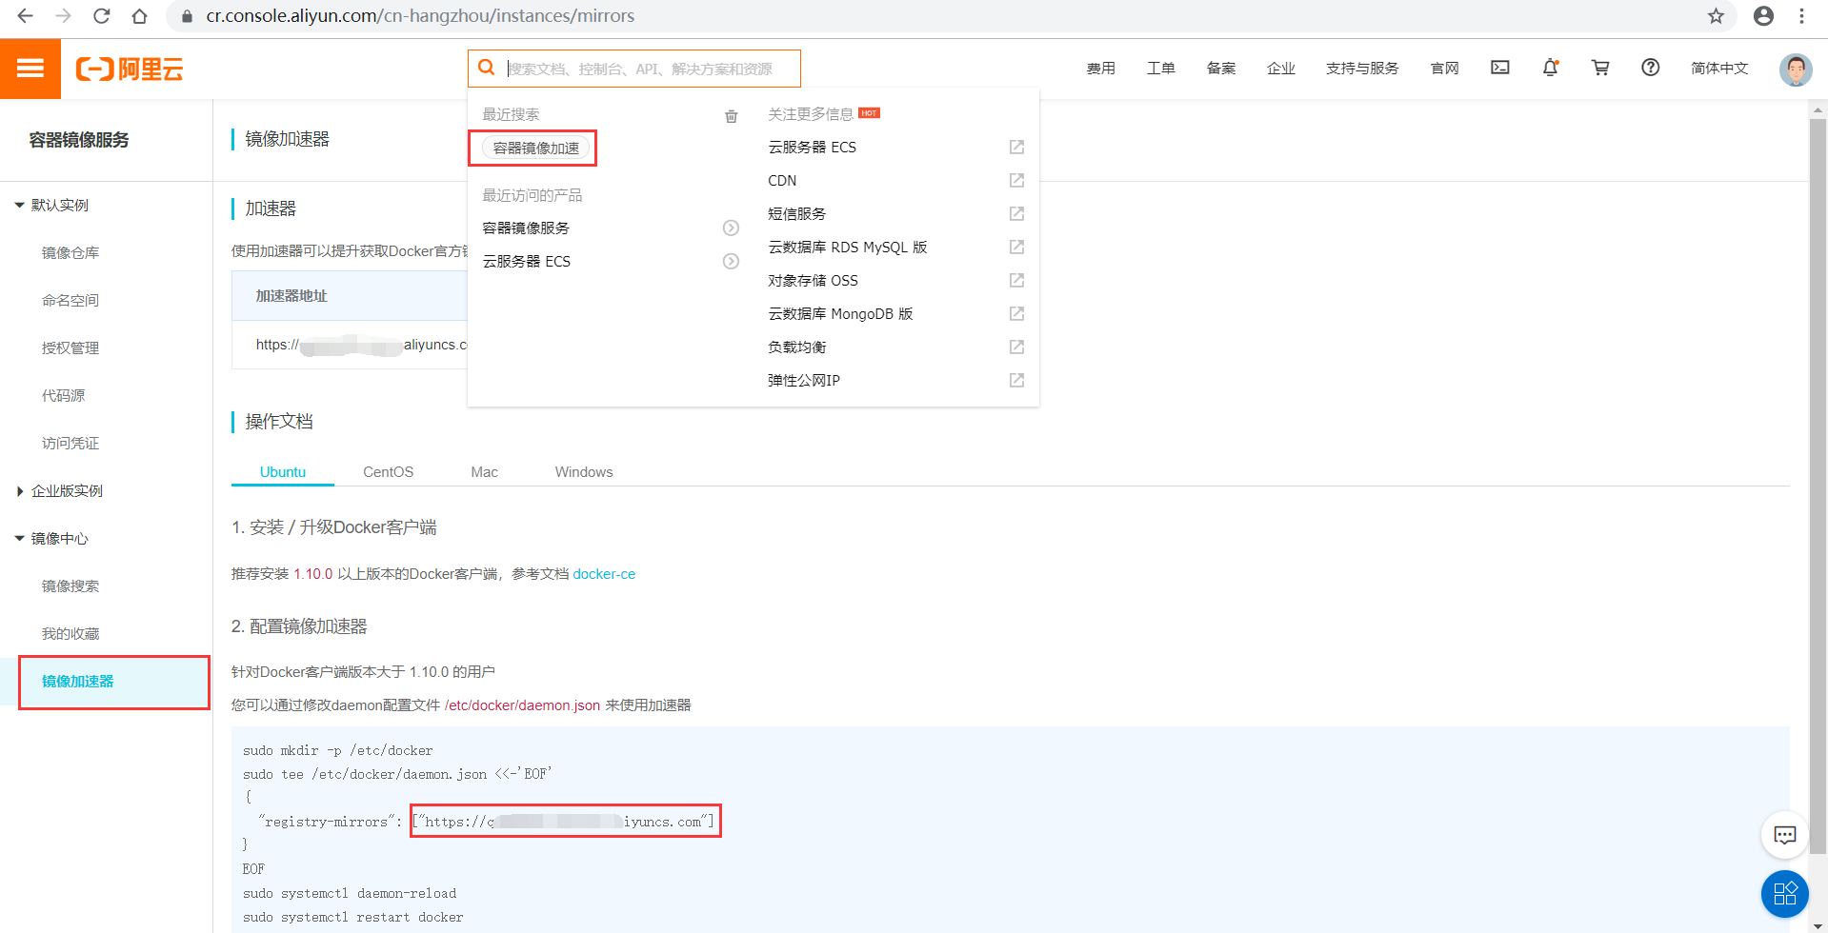Click the Aliyun logo
Screen dimensions: 1828x933
(x=130, y=69)
